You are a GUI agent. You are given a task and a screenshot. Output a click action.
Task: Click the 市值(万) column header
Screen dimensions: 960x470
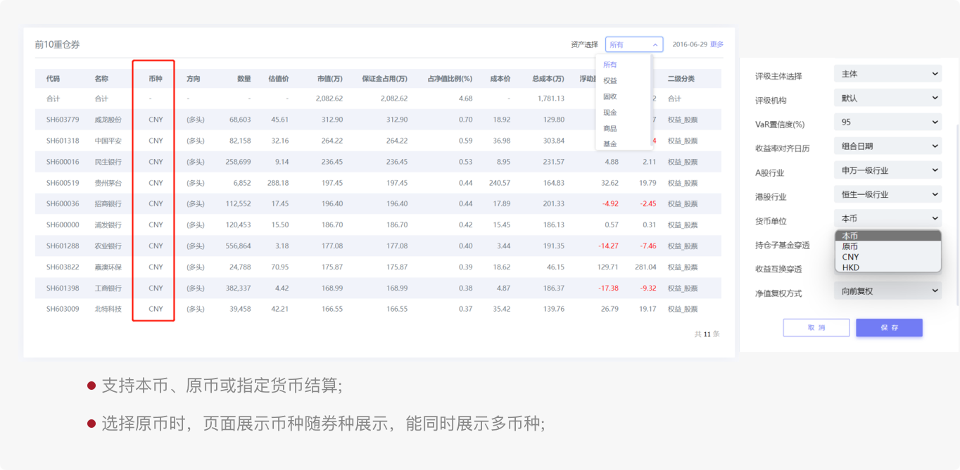point(329,79)
